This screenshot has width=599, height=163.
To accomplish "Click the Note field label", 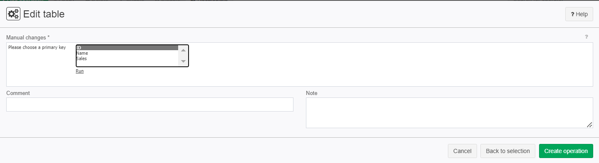I will pos(311,93).
